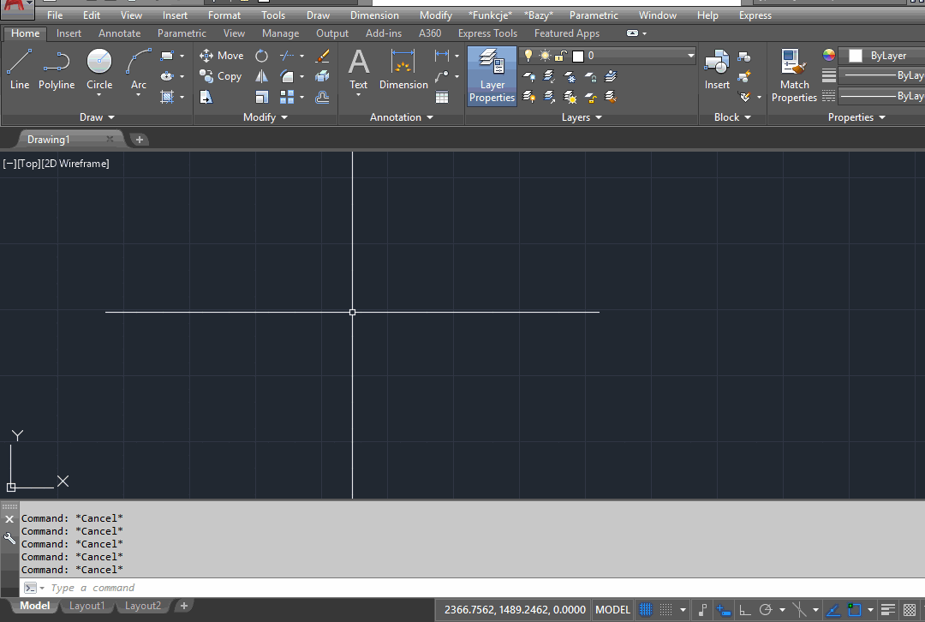Switch to the Insert ribbon tab
Image resolution: width=925 pixels, height=622 pixels.
coord(68,33)
